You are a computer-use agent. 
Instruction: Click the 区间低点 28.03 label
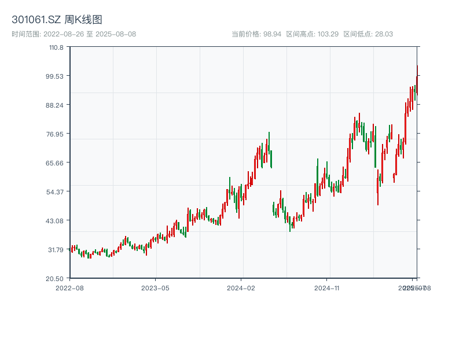click(x=368, y=34)
